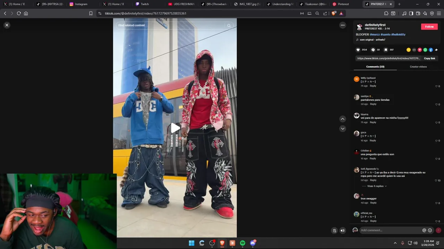Open a new browser tab with plus
This screenshot has height=249, width=444.
(399, 4)
